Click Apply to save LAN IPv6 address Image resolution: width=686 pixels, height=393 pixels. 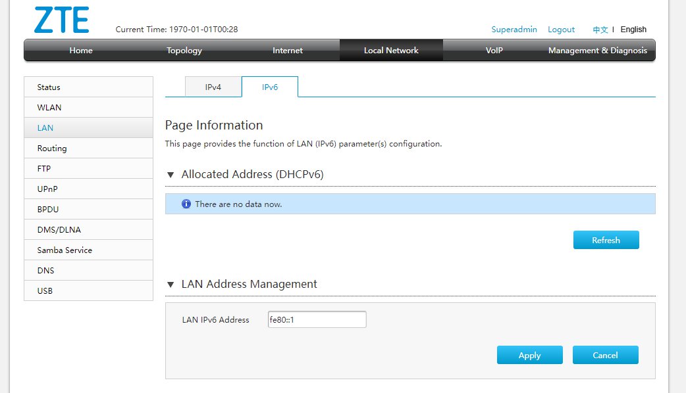[529, 355]
